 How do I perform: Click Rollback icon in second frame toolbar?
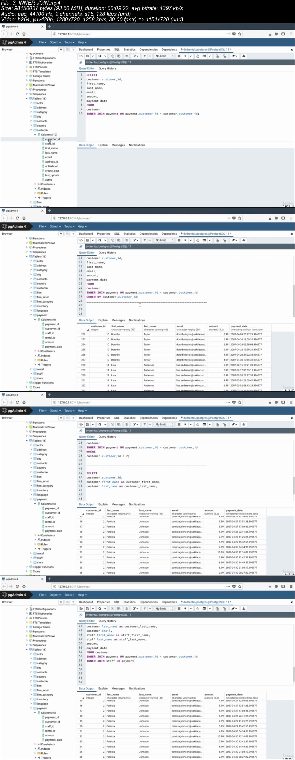click(x=224, y=240)
